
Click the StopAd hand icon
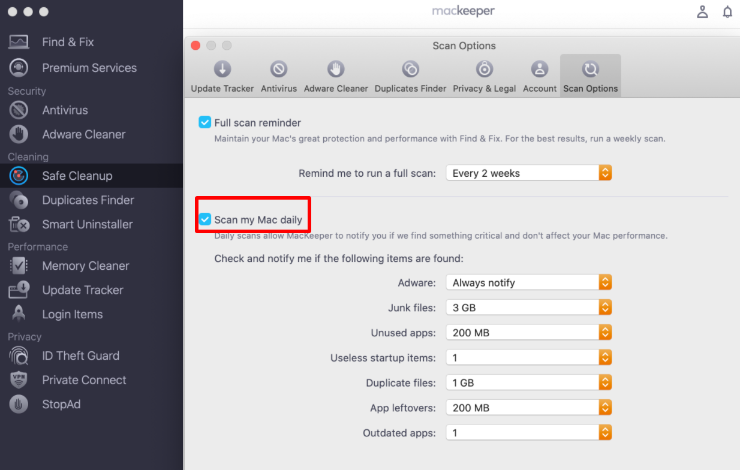coord(19,404)
